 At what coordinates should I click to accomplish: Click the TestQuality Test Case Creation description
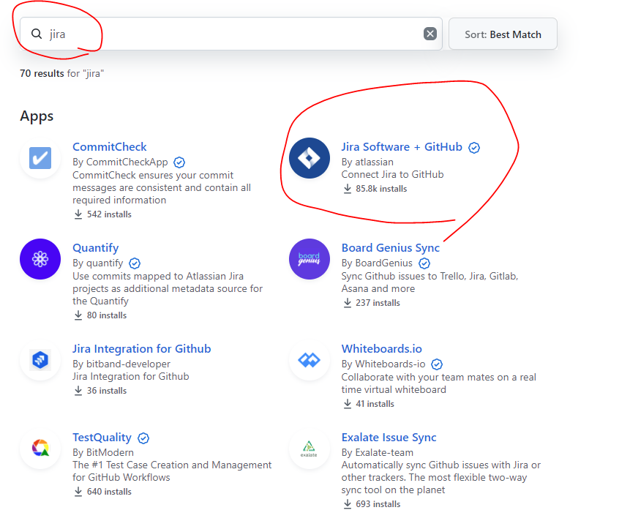(x=172, y=471)
